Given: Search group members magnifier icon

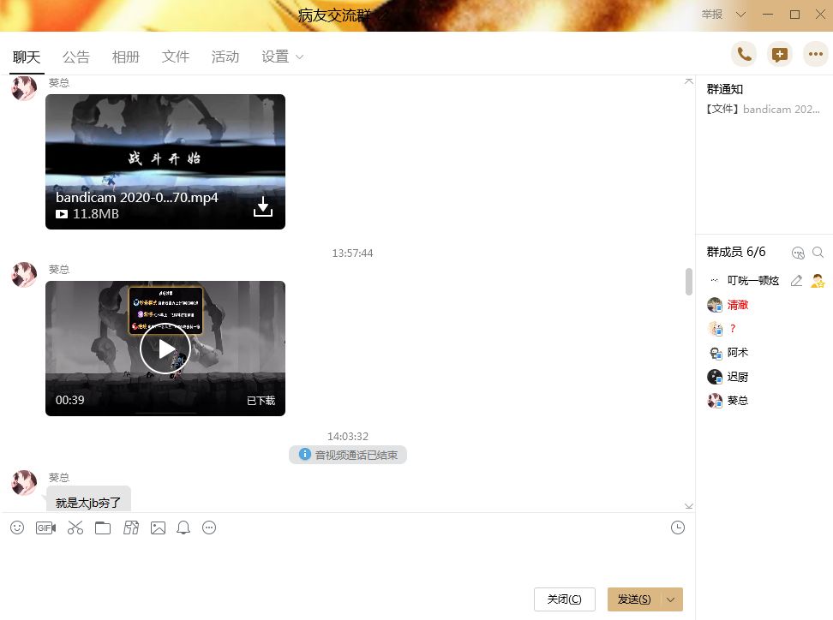Looking at the screenshot, I should click(x=818, y=252).
